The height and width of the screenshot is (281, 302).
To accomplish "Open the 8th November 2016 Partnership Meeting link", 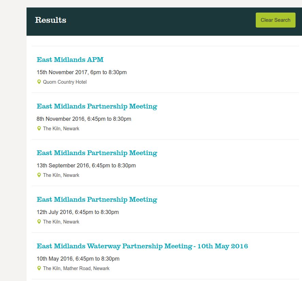I will coord(97,106).
